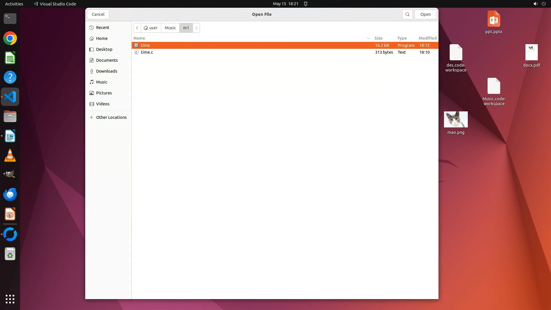Image resolution: width=551 pixels, height=310 pixels.
Task: Open Visual Studio Code from dock
Action: click(x=10, y=97)
